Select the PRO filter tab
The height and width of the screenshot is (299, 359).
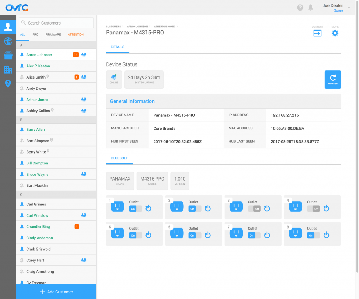click(x=35, y=35)
